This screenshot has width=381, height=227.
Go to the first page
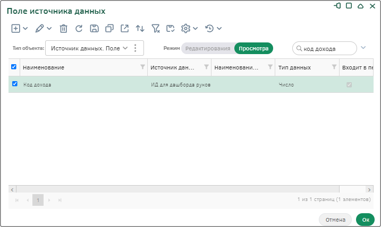(x=17, y=200)
